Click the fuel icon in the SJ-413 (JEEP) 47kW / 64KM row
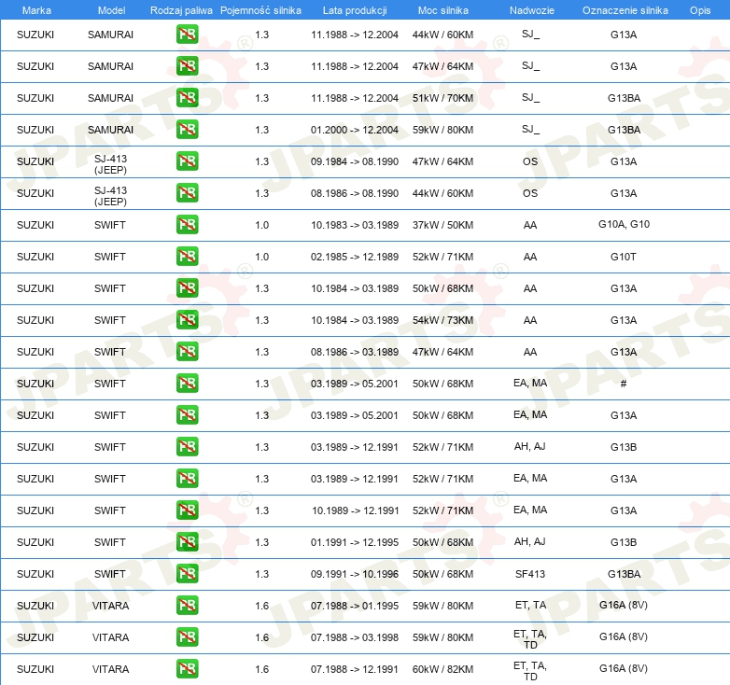Screen dimensions: 730x685 (x=187, y=161)
